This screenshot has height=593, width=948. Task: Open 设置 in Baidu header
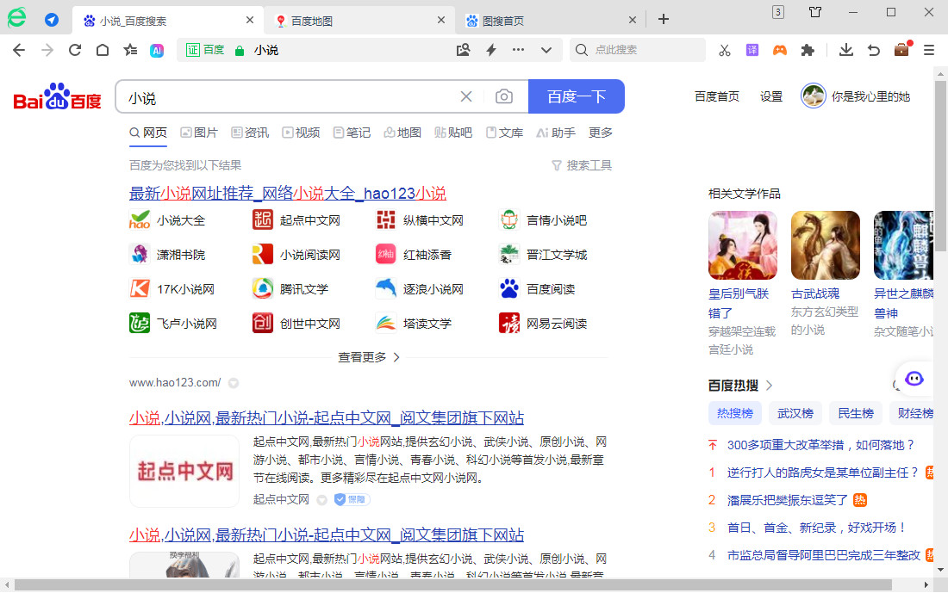pos(770,96)
